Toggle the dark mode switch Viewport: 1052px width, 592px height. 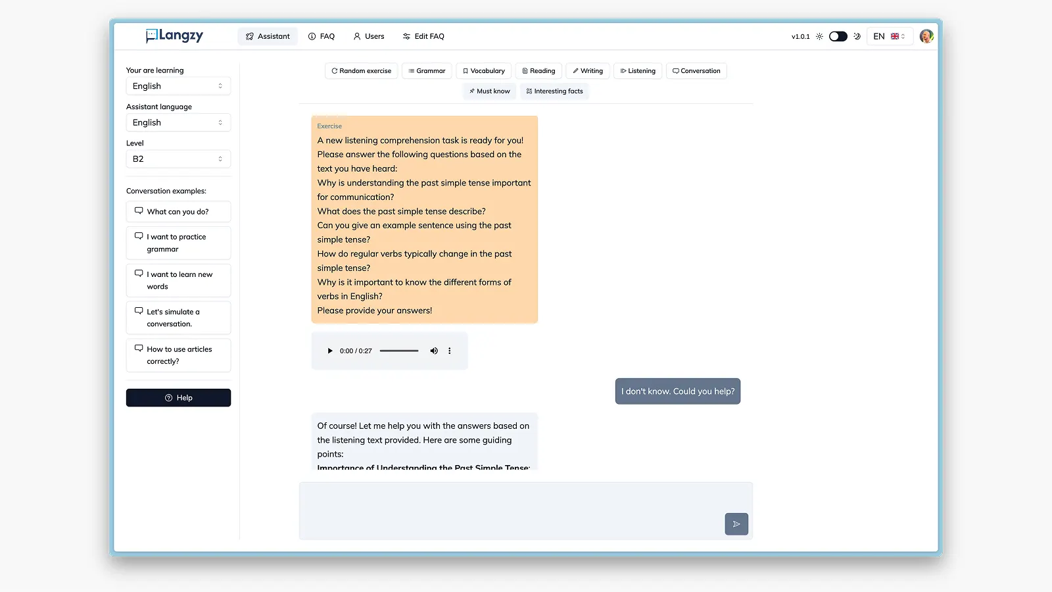[838, 36]
